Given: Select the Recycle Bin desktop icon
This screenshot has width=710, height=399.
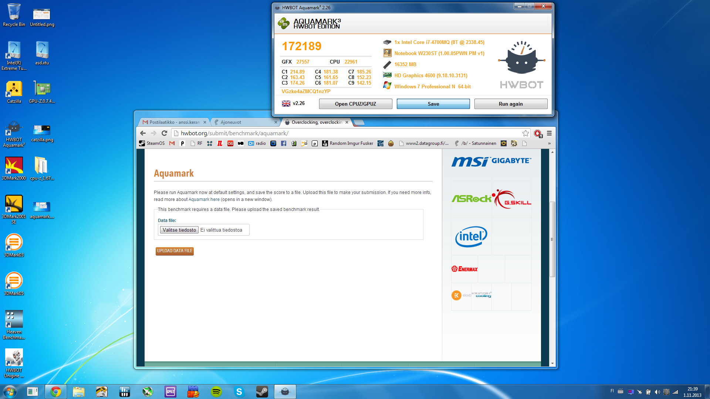Looking at the screenshot, I should click(14, 15).
